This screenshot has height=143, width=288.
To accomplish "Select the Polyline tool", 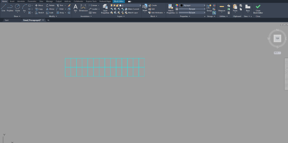I will pyautogui.click(x=10, y=7).
